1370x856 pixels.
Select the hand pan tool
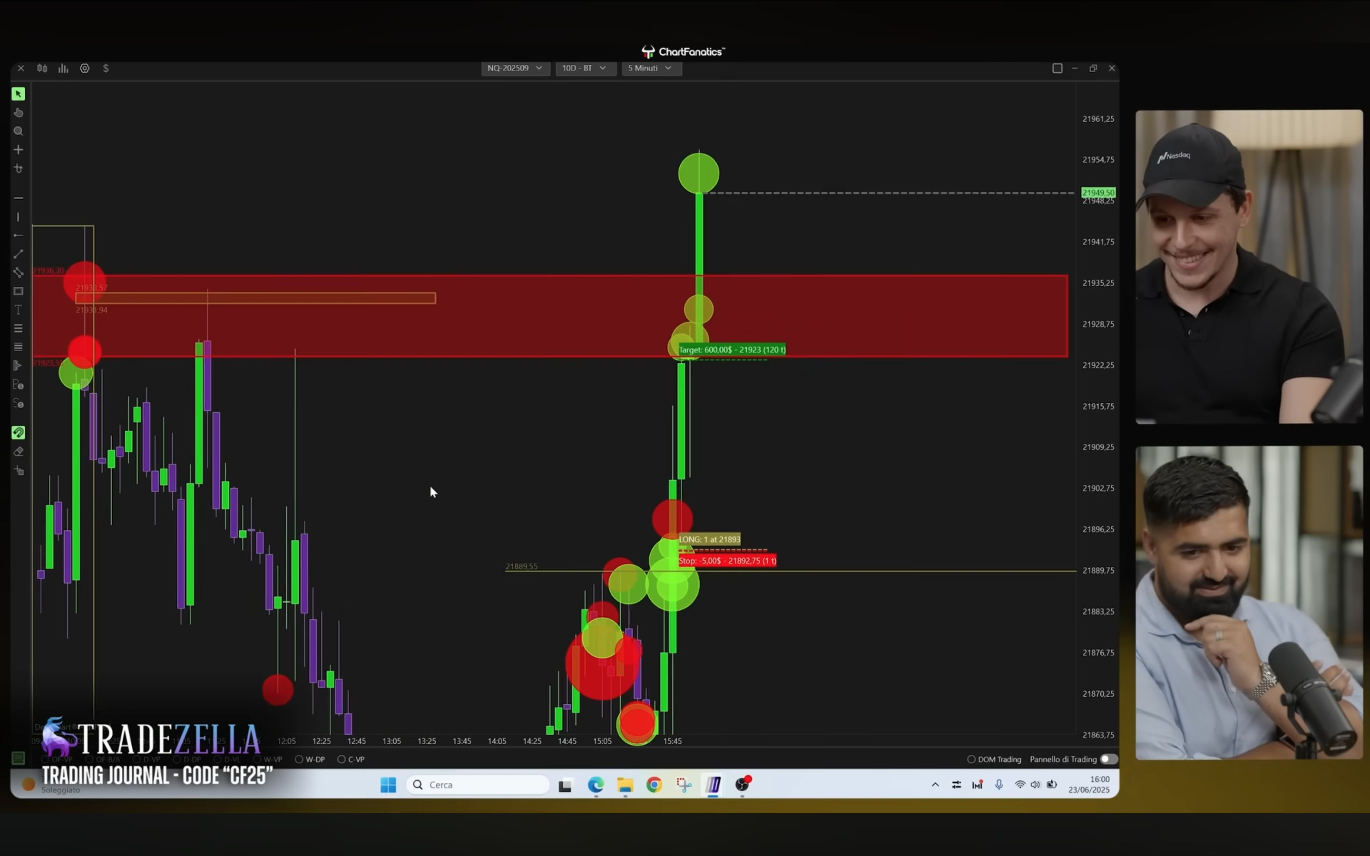click(x=18, y=113)
